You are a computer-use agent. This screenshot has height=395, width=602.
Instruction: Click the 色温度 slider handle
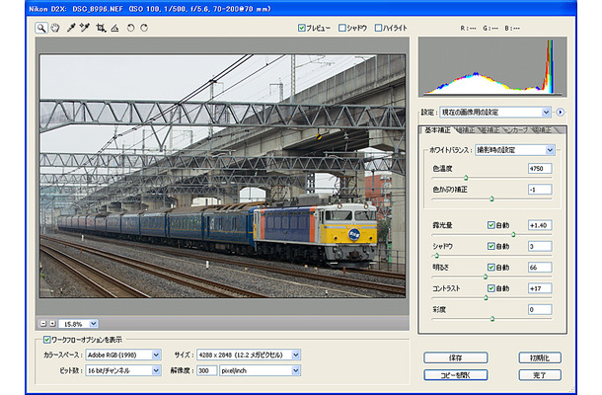(x=466, y=178)
